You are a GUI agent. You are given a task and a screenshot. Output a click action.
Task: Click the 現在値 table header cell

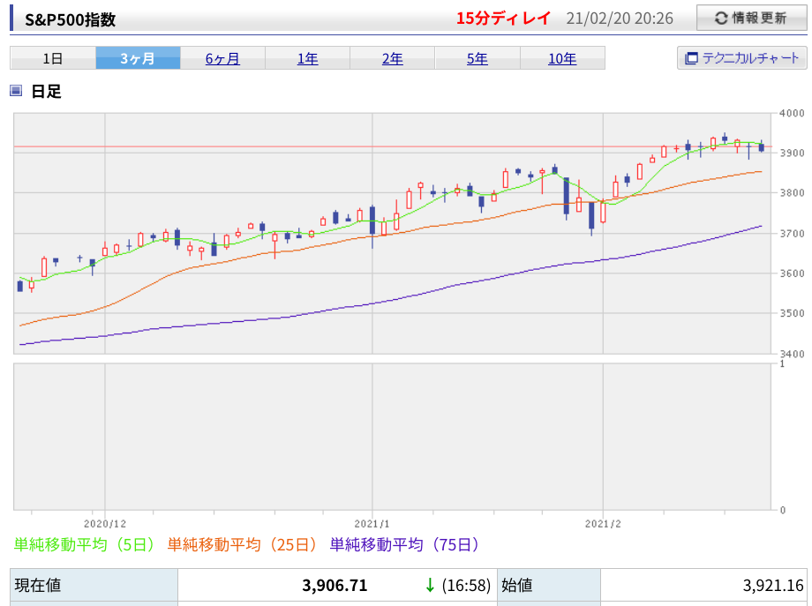94,586
